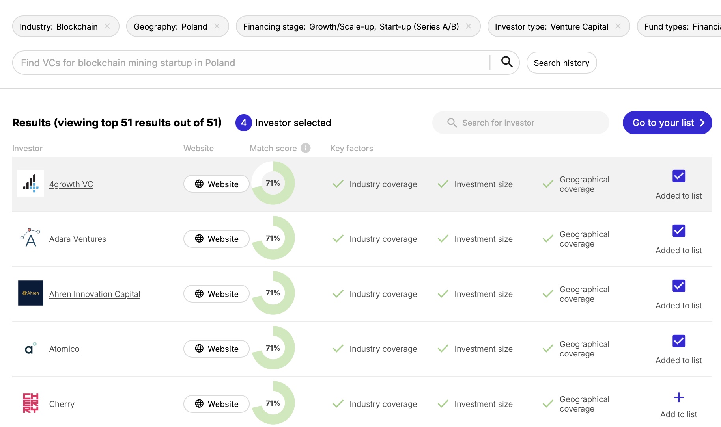Uncheck 4growth VC from list
This screenshot has width=721, height=427.
pos(678,176)
